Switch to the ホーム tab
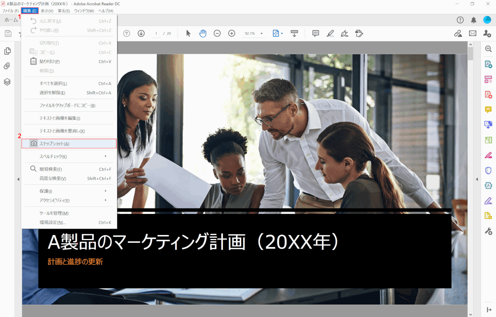Viewport: 496px width, 317px height. coord(11,19)
